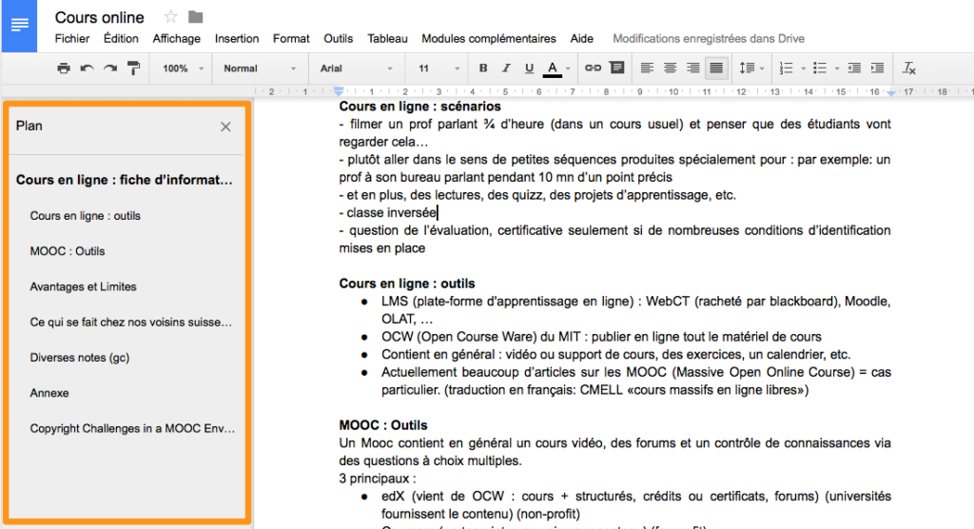Screen dimensions: 974x529
Task: Click the right indent marker on ruler
Action: [x=891, y=92]
